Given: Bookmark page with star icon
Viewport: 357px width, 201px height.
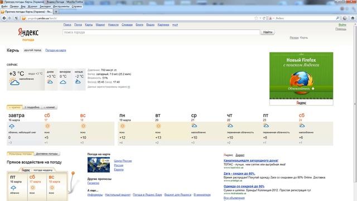Looking at the screenshot, I should (x=256, y=18).
